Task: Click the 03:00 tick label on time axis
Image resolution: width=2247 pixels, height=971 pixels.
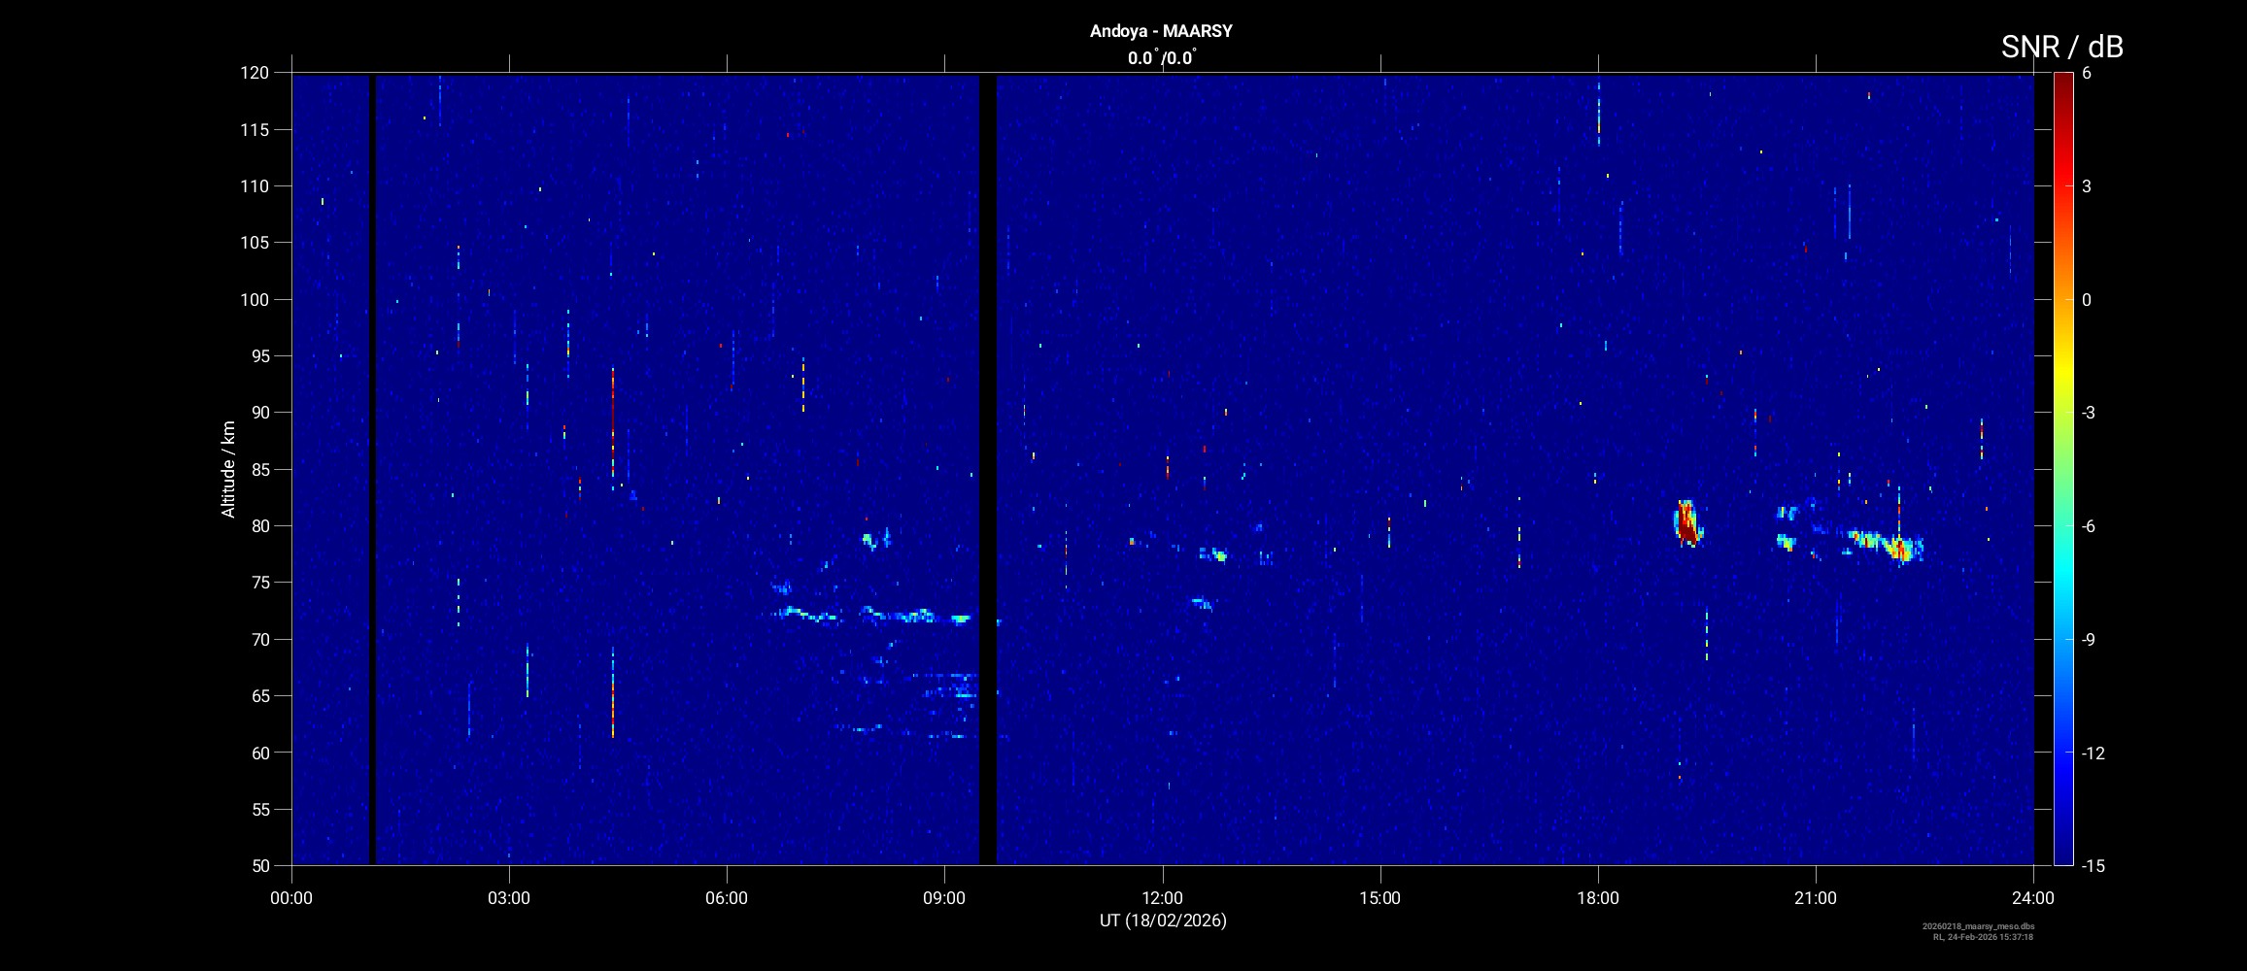Action: coord(509,898)
